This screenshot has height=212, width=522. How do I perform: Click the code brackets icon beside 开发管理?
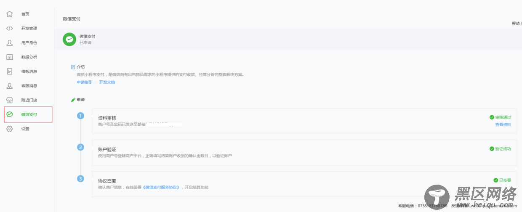pos(9,28)
